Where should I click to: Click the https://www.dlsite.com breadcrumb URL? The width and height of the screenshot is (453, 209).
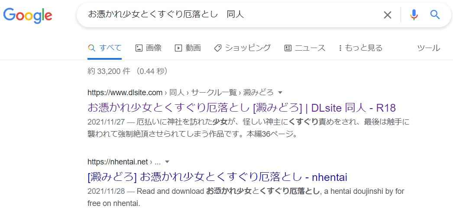tap(125, 93)
